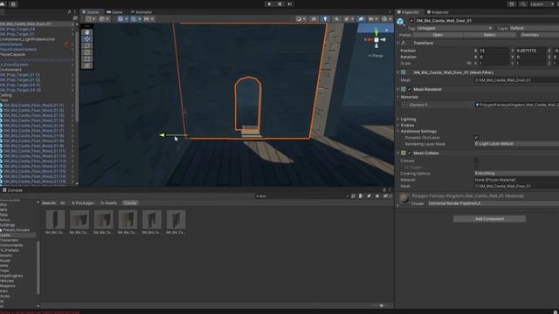Open scene draw mode shading dropdown
The image size is (559, 314).
coord(300,19)
